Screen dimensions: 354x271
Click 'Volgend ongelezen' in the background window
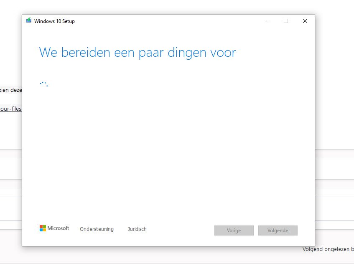pyautogui.click(x=326, y=249)
